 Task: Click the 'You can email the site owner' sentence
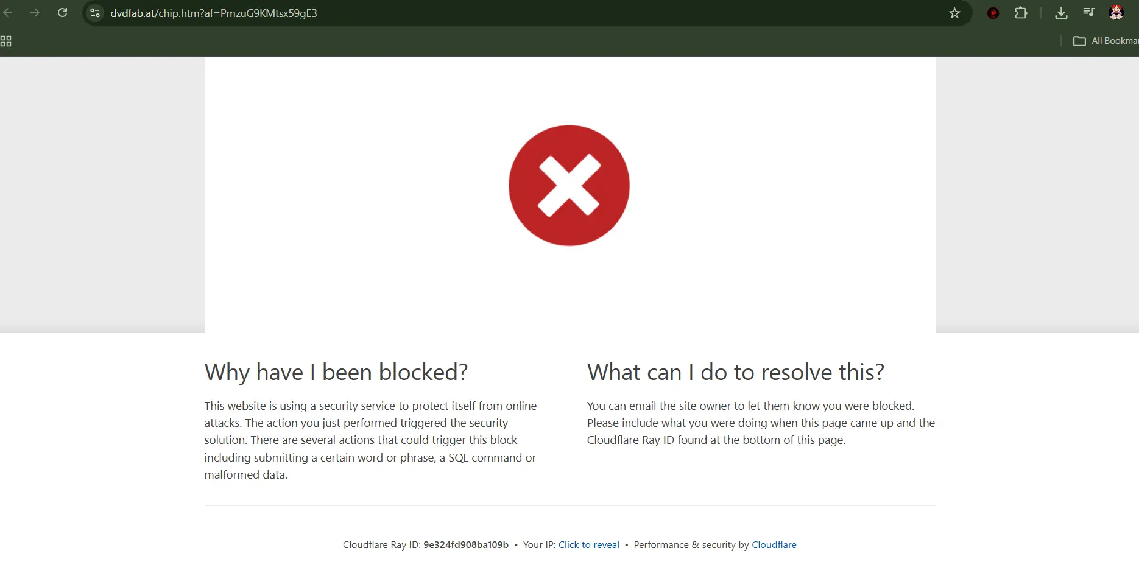click(x=750, y=406)
